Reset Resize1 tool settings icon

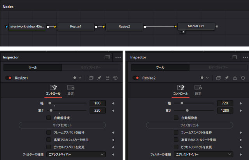(116, 78)
